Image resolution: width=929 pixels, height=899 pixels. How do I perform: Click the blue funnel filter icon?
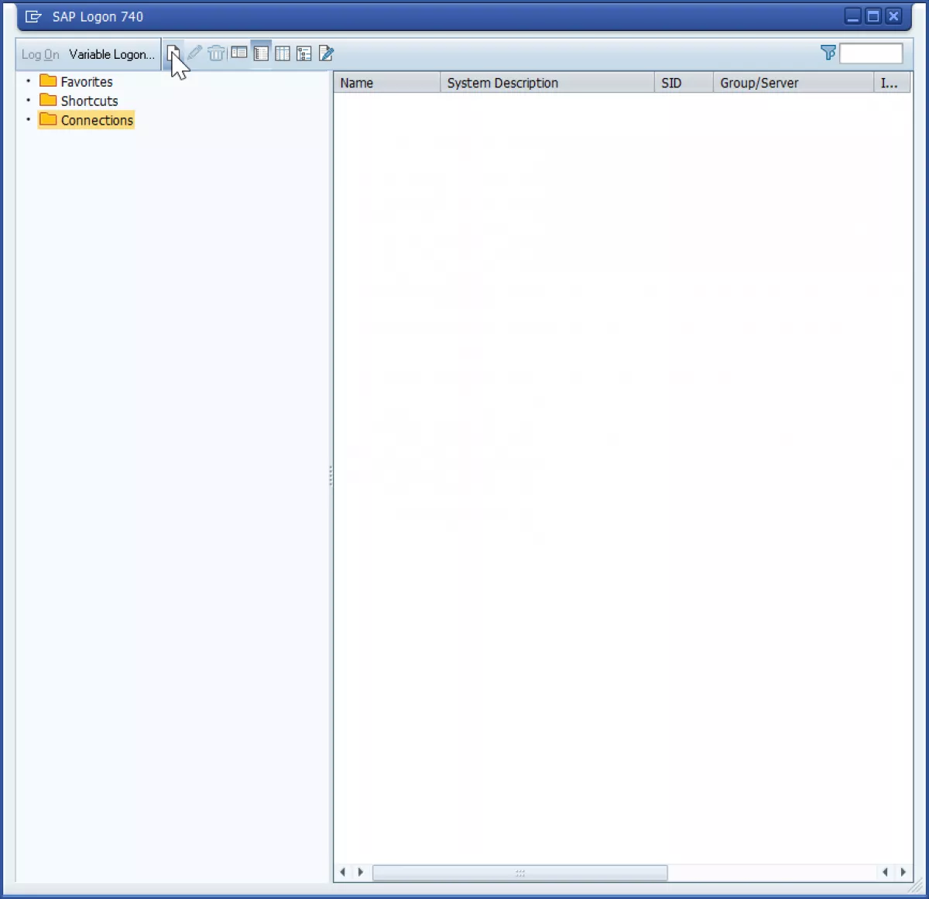pyautogui.click(x=828, y=53)
